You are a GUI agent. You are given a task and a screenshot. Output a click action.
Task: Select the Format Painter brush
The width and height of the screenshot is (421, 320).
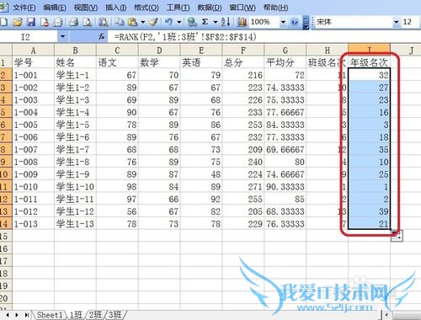[153, 22]
